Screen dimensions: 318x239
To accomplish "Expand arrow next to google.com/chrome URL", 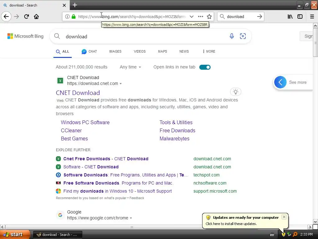I will pos(131,218).
